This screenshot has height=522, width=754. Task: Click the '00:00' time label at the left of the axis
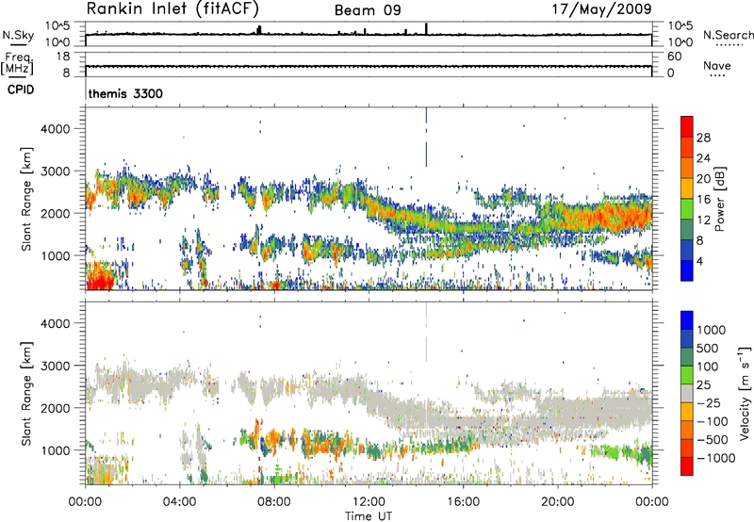[x=85, y=502]
